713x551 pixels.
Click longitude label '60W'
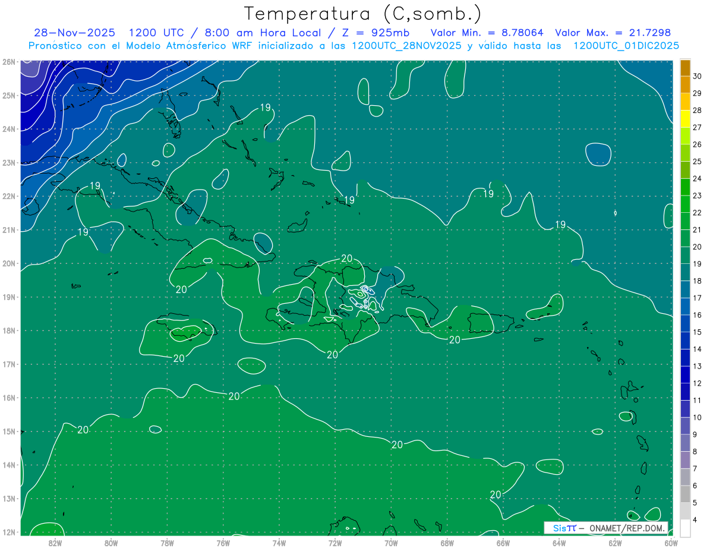coord(671,543)
